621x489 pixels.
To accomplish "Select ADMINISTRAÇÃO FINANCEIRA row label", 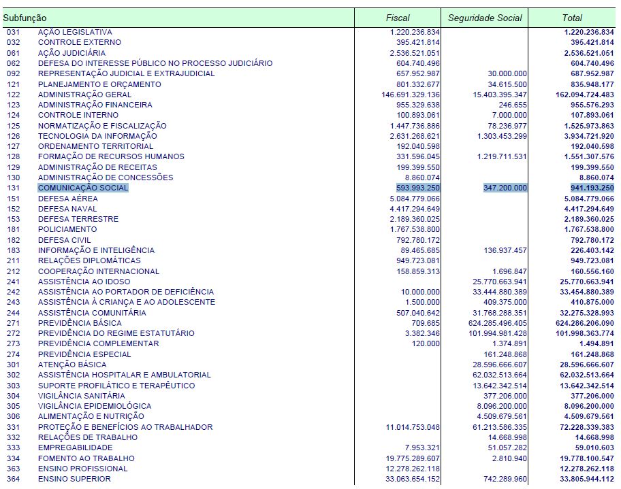I will point(95,105).
